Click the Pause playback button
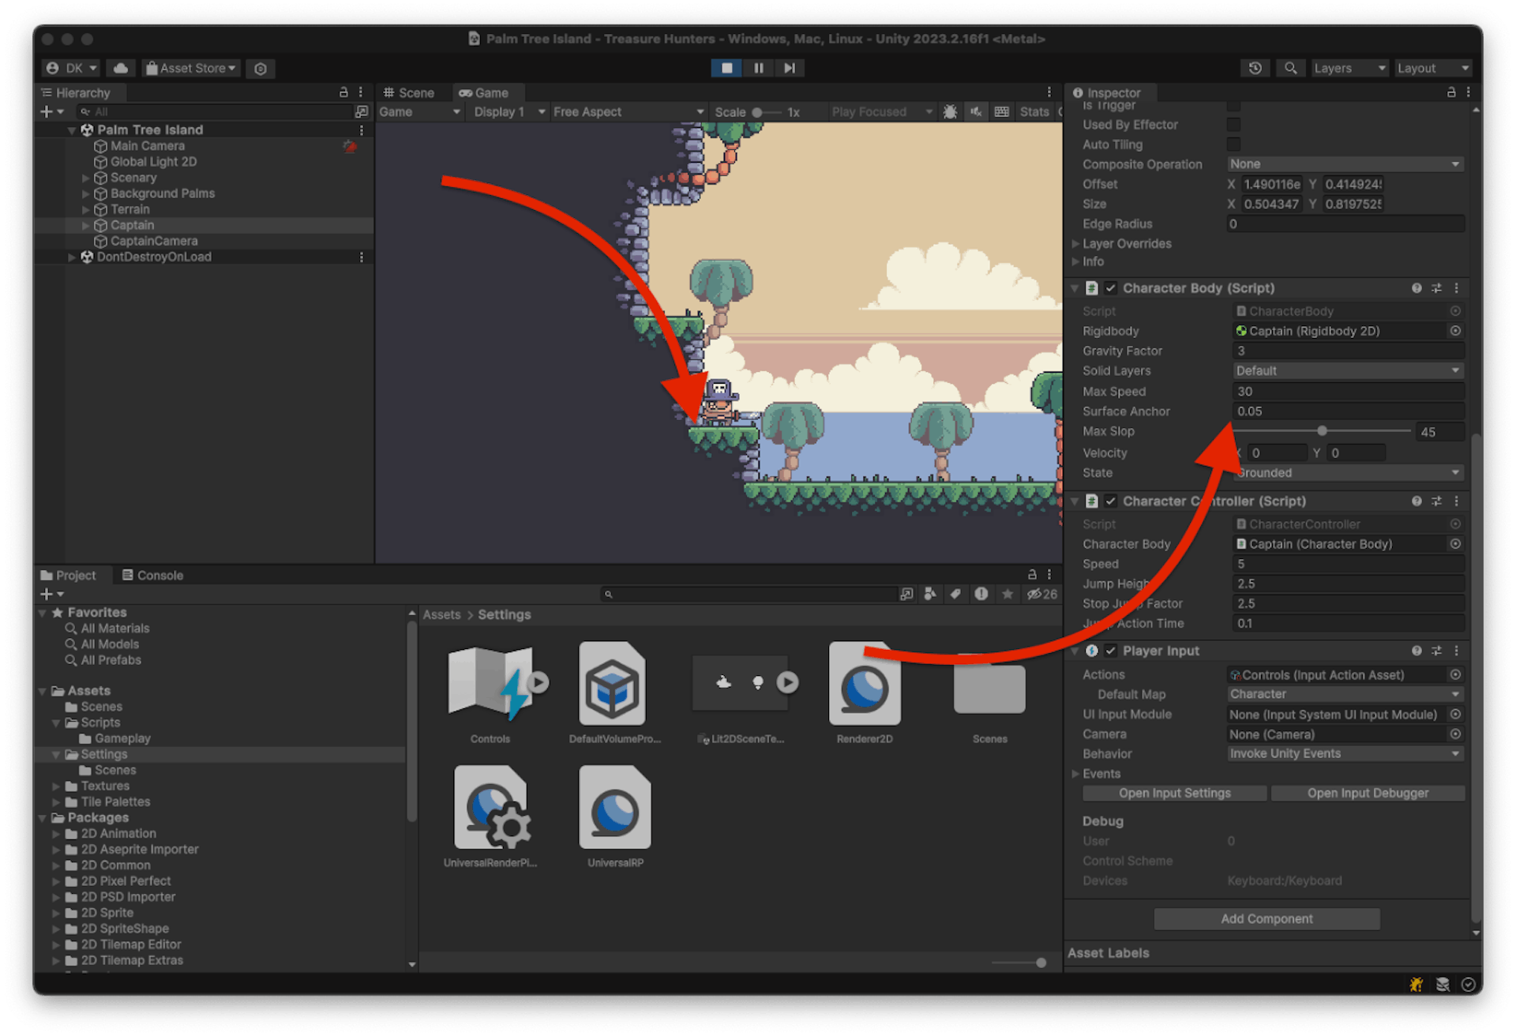Viewport: 1516px width, 1036px height. pyautogui.click(x=758, y=68)
